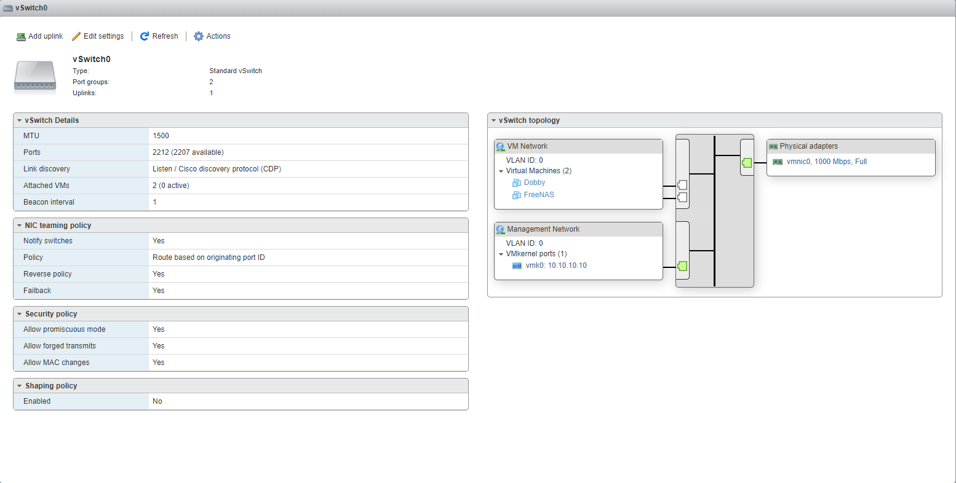This screenshot has width=956, height=483.
Task: Click the Add uplink icon
Action: click(21, 37)
